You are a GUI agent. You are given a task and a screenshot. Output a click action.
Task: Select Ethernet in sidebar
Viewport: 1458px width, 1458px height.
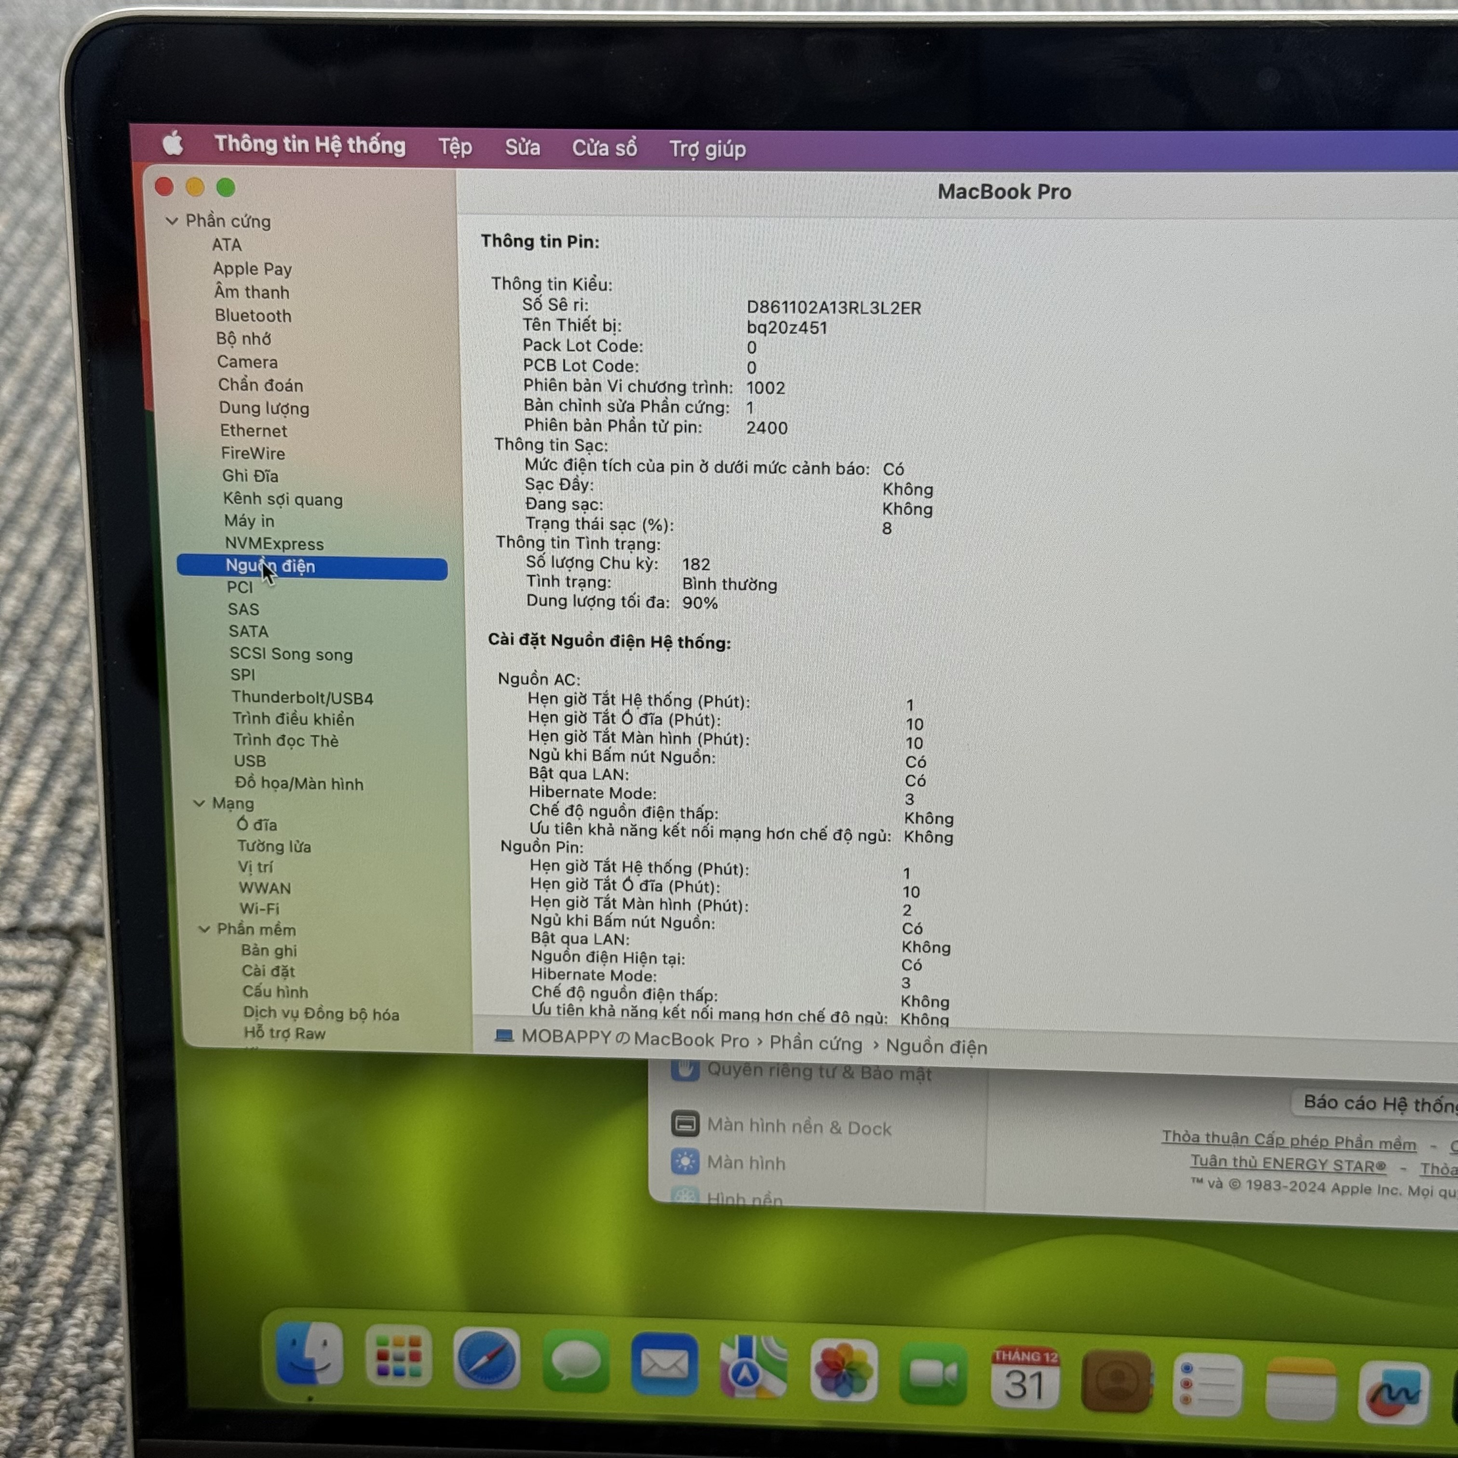(254, 430)
